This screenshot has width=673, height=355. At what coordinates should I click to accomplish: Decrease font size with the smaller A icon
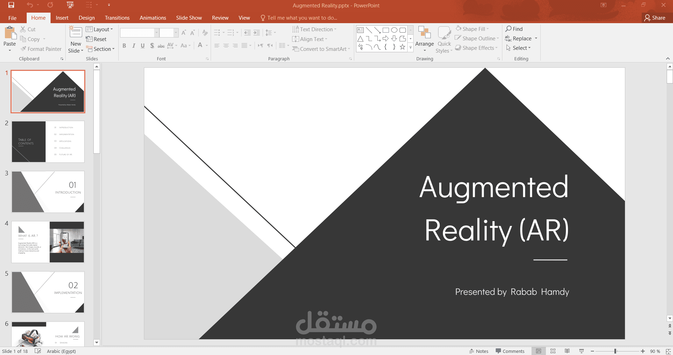coord(192,33)
